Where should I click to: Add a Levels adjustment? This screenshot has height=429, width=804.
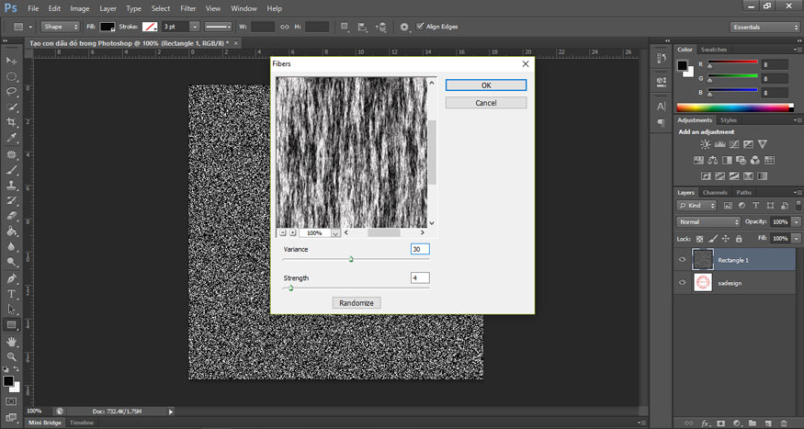[x=719, y=144]
